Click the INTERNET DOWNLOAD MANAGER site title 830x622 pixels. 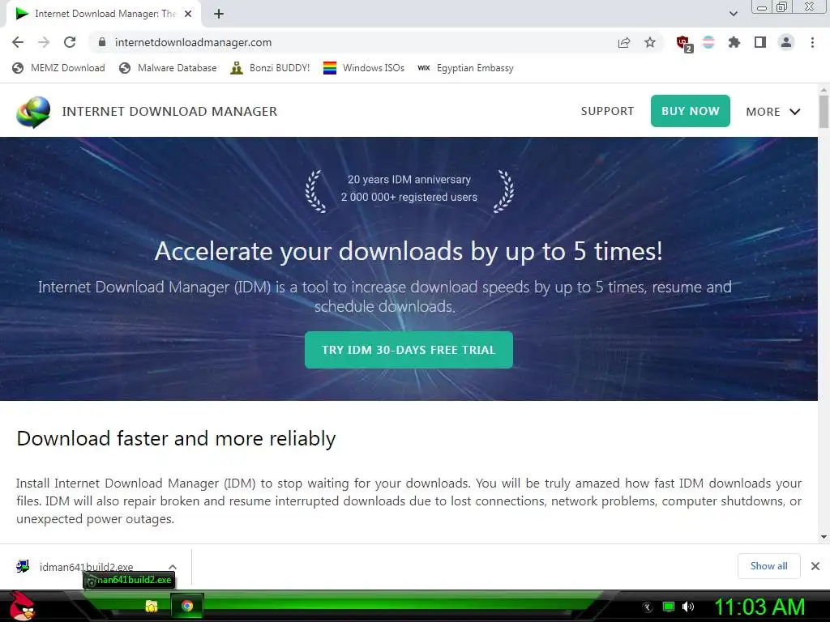pyautogui.click(x=169, y=112)
